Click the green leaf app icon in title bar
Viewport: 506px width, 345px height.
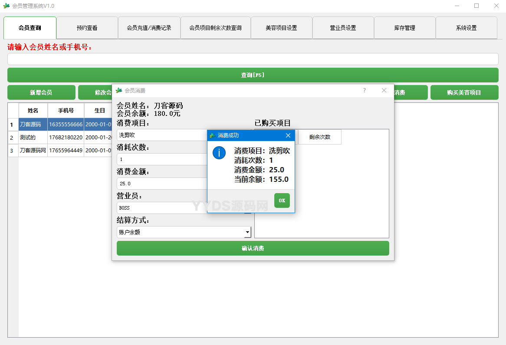(7, 6)
